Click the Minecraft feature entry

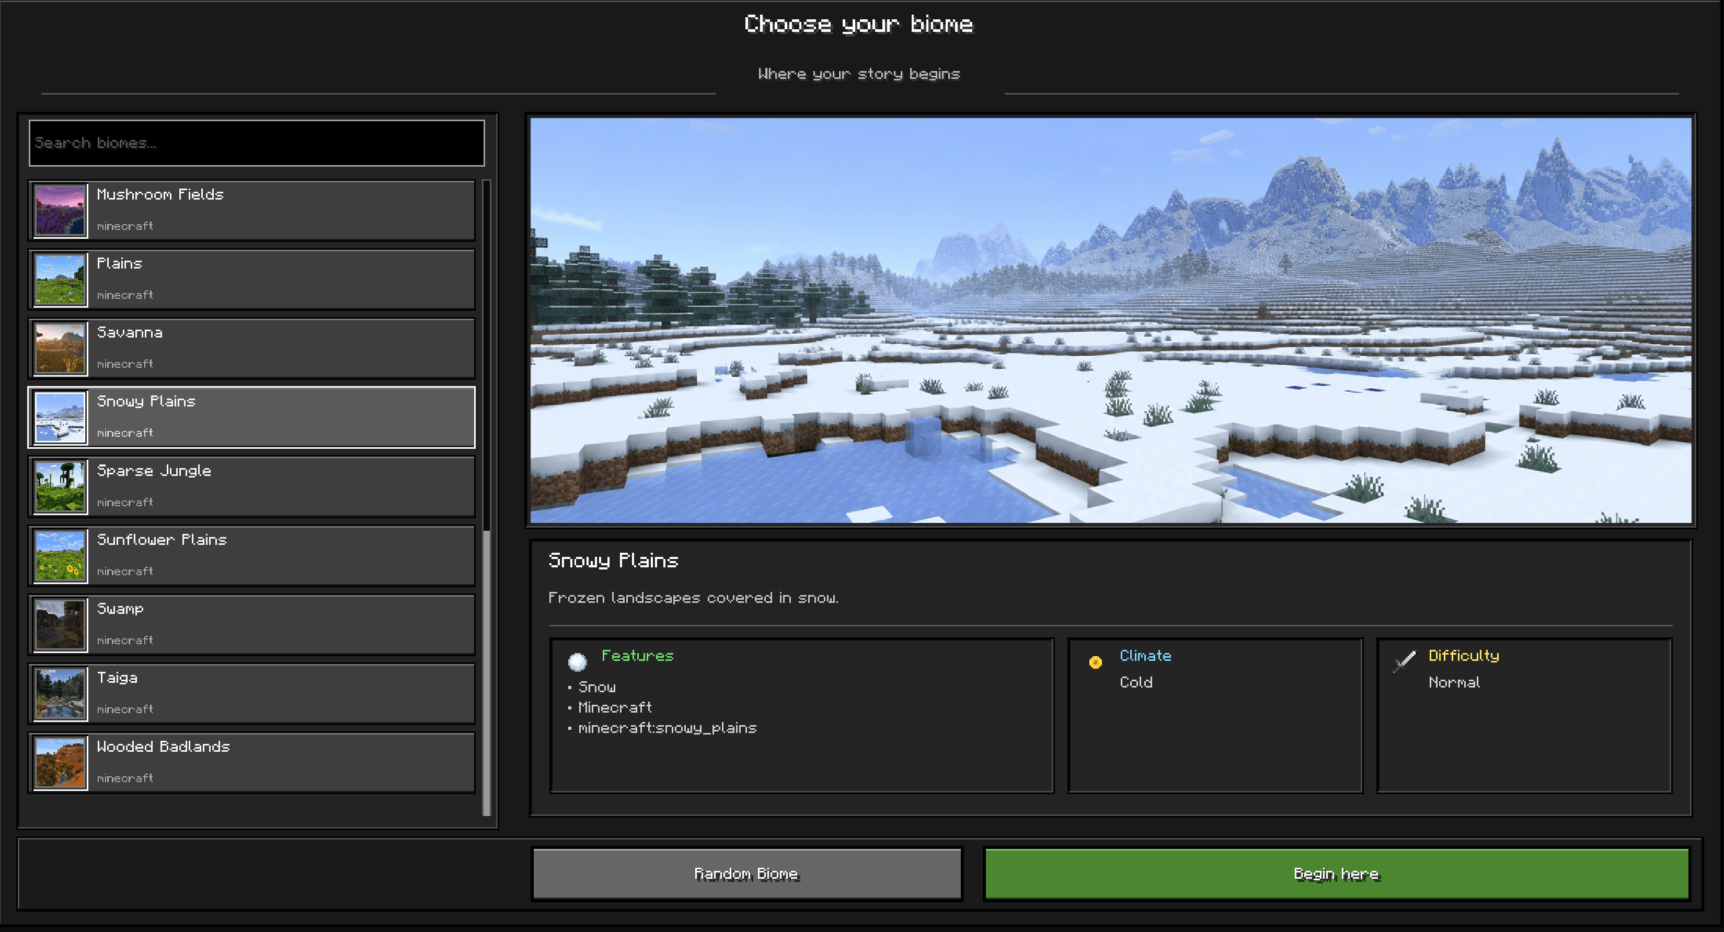point(615,707)
